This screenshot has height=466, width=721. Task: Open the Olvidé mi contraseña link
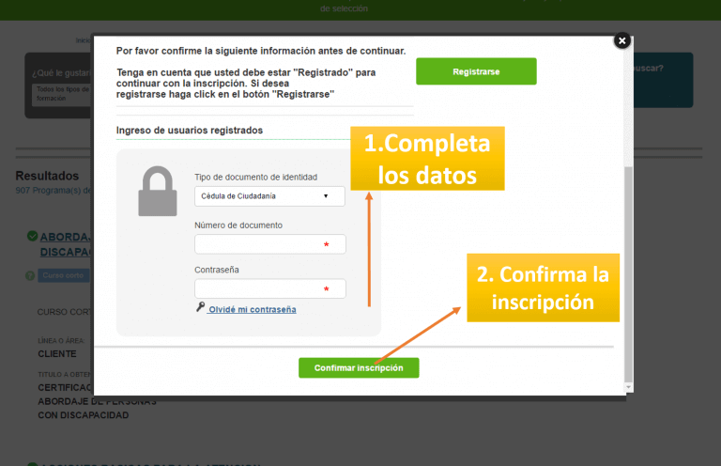[252, 309]
